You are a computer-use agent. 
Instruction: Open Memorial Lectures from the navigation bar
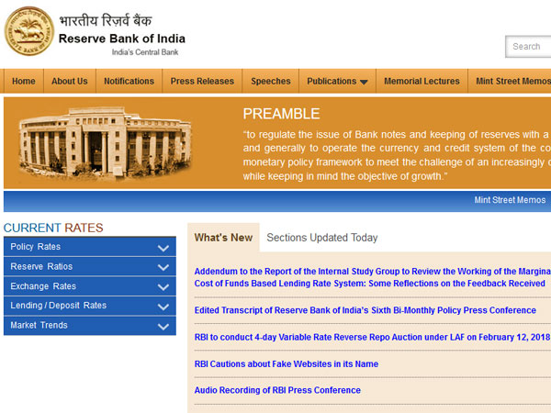pyautogui.click(x=422, y=82)
